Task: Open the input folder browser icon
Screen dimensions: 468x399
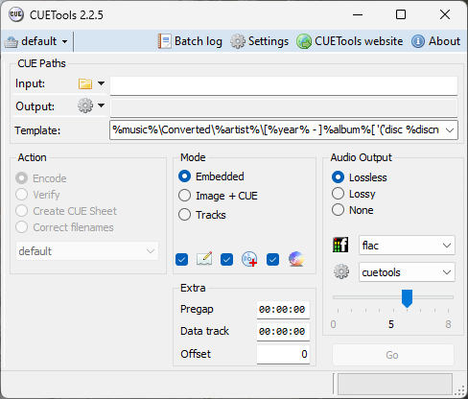Action: (x=85, y=83)
